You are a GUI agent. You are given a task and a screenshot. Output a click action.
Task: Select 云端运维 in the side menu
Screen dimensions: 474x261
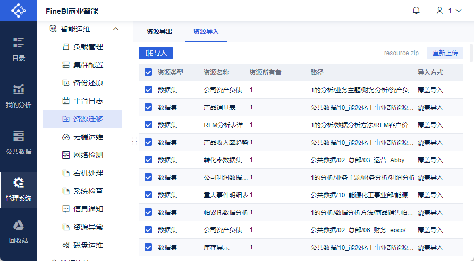pyautogui.click(x=88, y=137)
